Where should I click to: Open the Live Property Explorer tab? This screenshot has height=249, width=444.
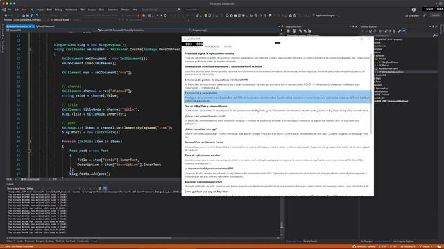pyautogui.click(x=403, y=241)
